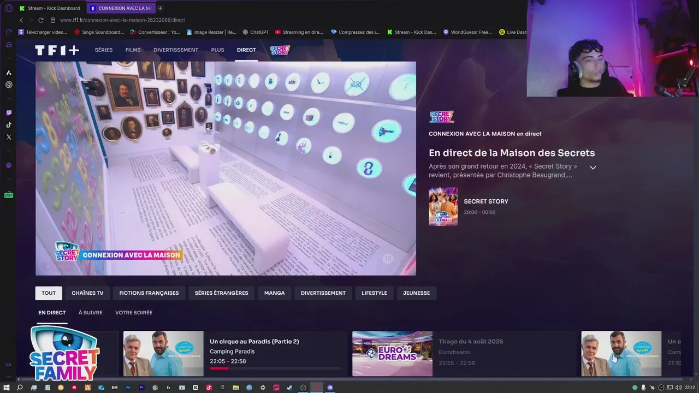Open Singe Soundboard bookmark

[99, 32]
